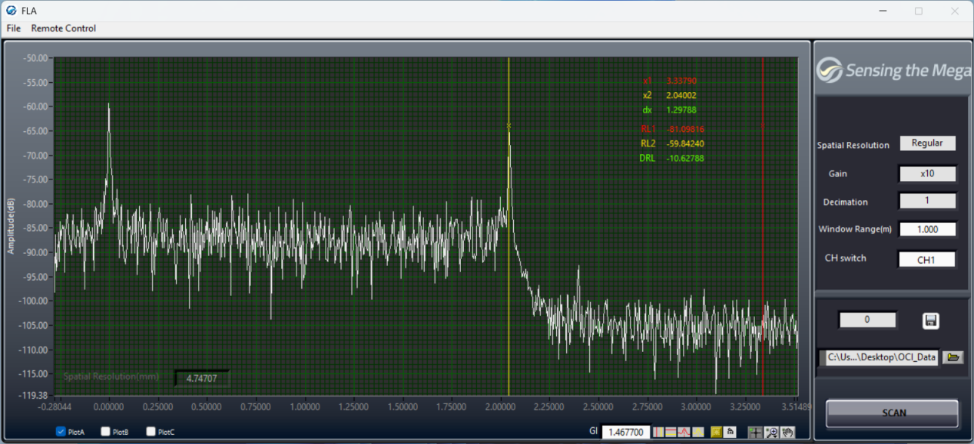Image resolution: width=974 pixels, height=444 pixels.
Task: Enable the PlotB checkbox
Action: 106,432
